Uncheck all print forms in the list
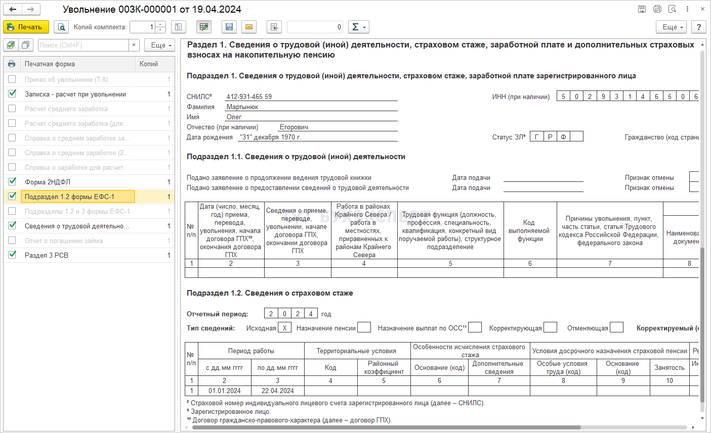The image size is (711, 433). (25, 45)
